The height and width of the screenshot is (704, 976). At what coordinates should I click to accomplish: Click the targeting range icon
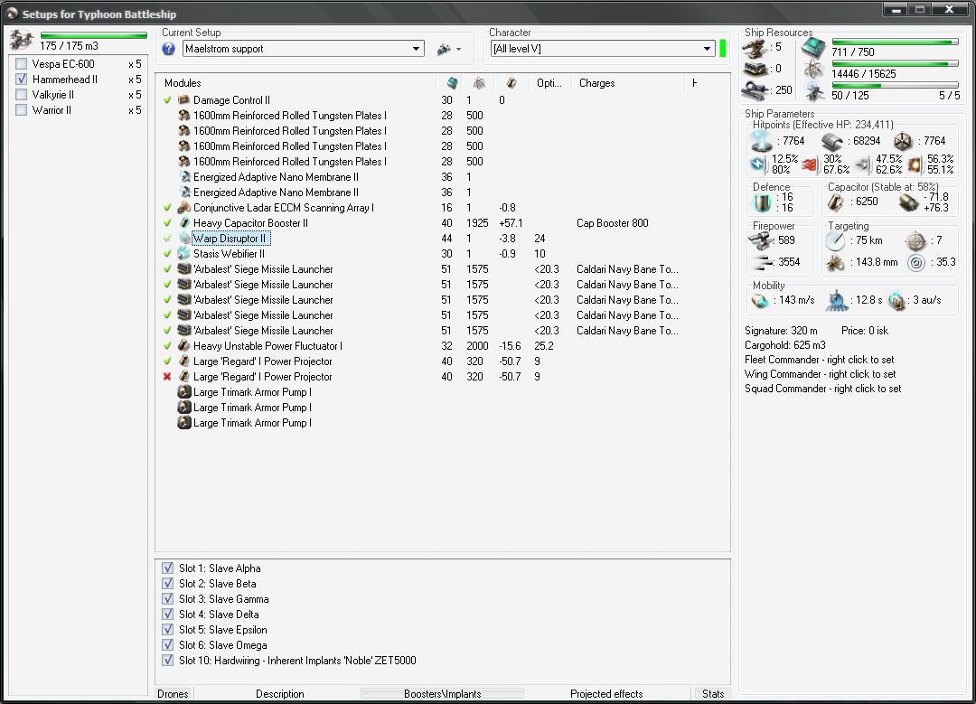pyautogui.click(x=836, y=241)
